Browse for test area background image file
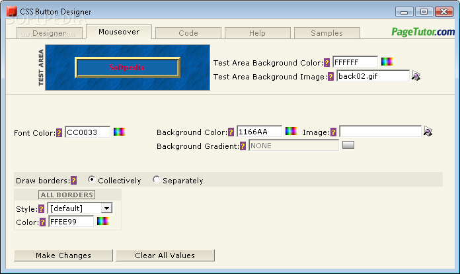460x274 pixels. [x=416, y=75]
